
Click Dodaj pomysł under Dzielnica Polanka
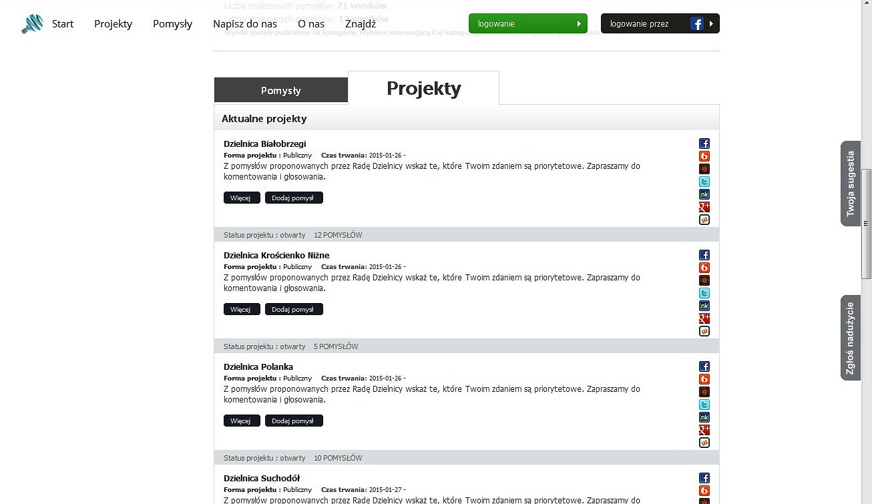tap(294, 421)
